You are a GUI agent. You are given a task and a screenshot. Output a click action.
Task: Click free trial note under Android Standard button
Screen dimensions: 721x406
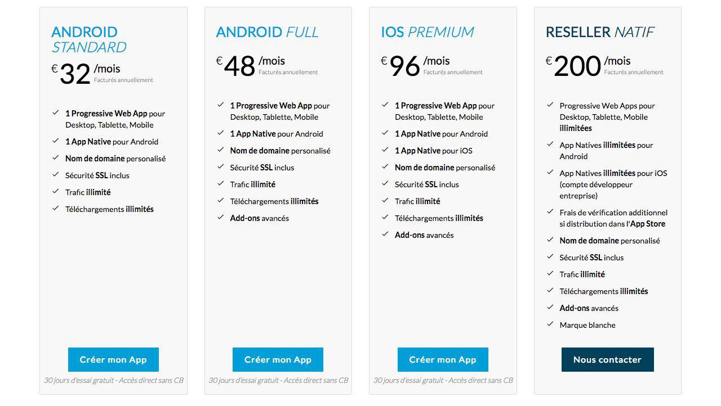(x=113, y=380)
